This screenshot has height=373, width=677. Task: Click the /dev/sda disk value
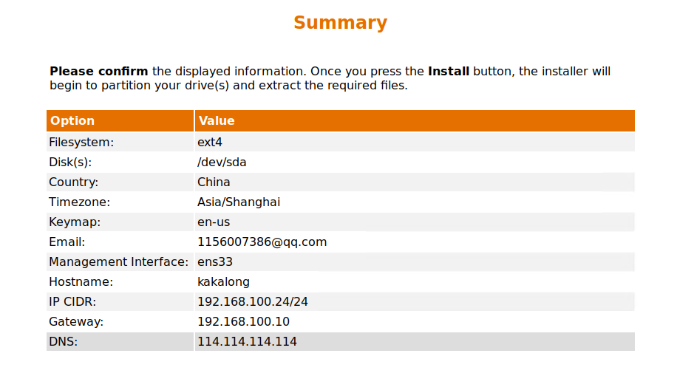pos(222,162)
